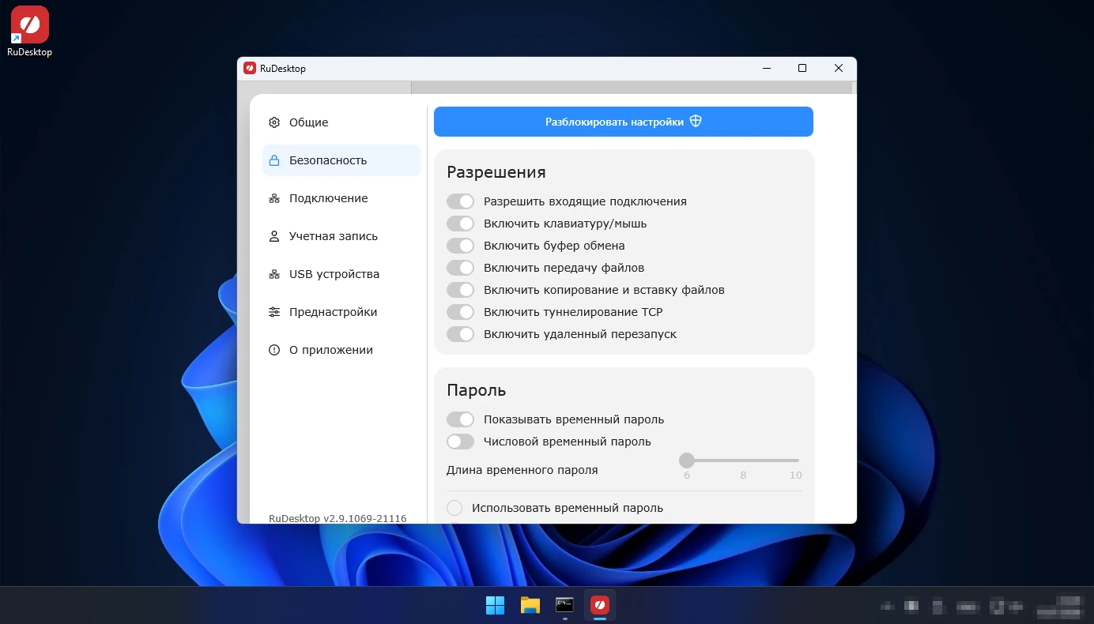Close the RuDesktop window
The height and width of the screenshot is (624, 1094).
click(839, 69)
